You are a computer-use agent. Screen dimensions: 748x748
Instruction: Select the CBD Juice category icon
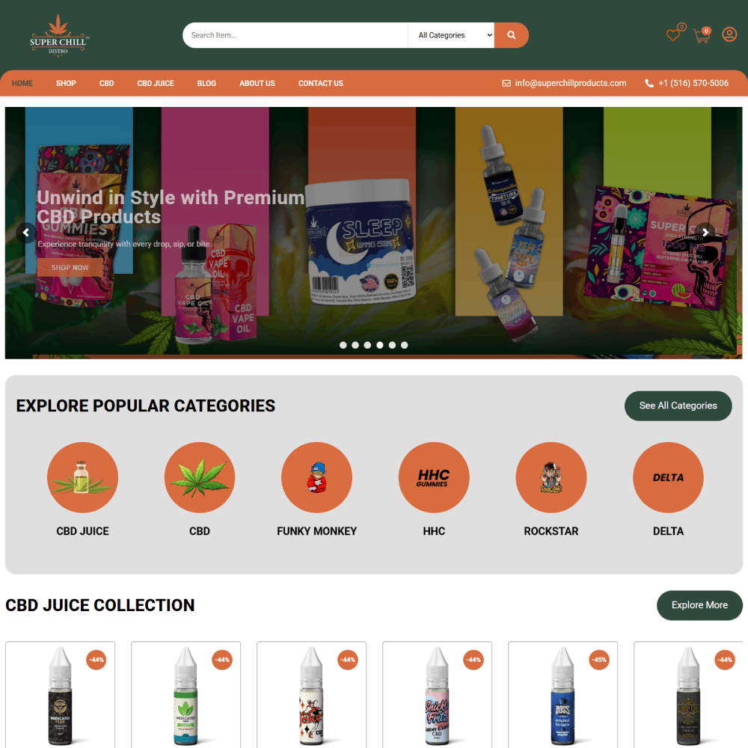pos(82,477)
